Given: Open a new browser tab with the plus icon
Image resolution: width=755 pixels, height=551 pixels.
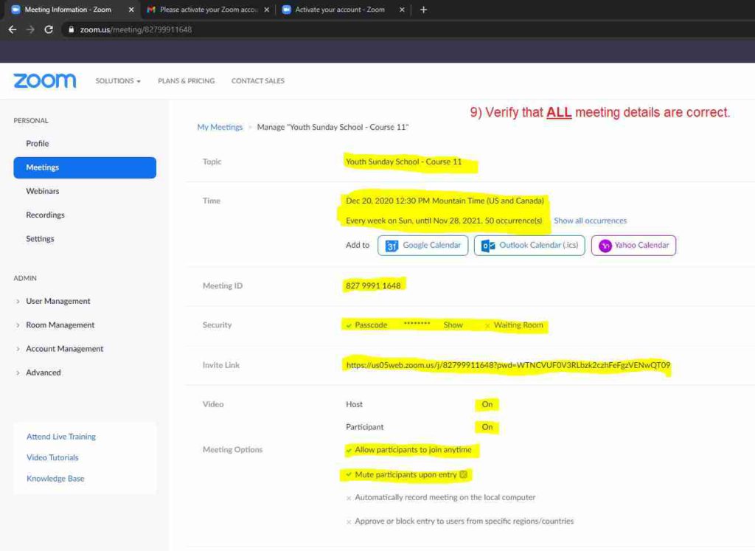Looking at the screenshot, I should pyautogui.click(x=423, y=10).
